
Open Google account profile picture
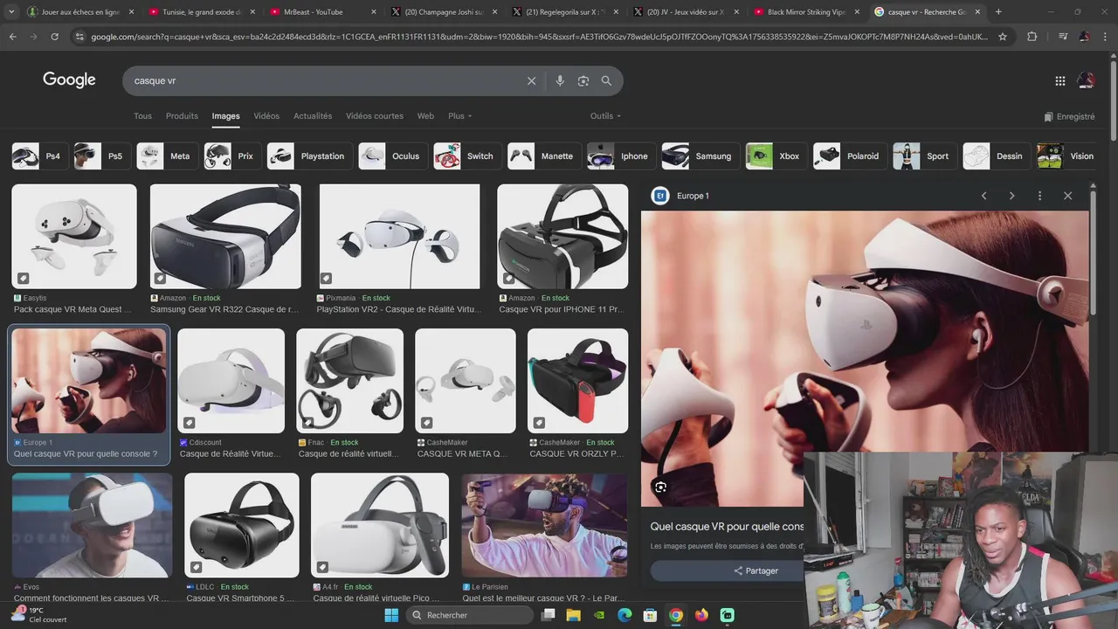click(1086, 80)
